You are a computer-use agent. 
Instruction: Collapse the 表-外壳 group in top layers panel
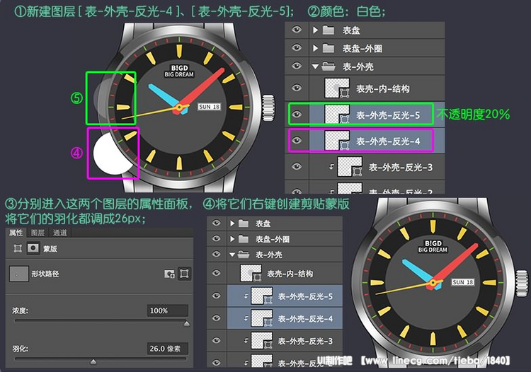click(315, 66)
